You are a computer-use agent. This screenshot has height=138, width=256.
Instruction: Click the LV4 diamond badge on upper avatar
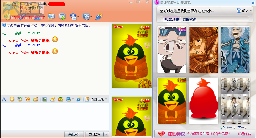118,27
